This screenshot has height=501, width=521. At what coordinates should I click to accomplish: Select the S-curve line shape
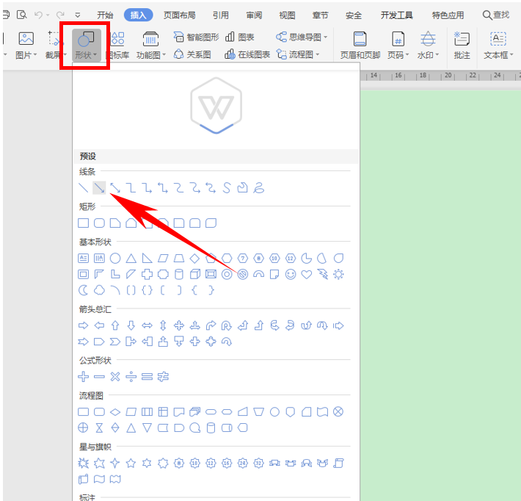pyautogui.click(x=227, y=188)
